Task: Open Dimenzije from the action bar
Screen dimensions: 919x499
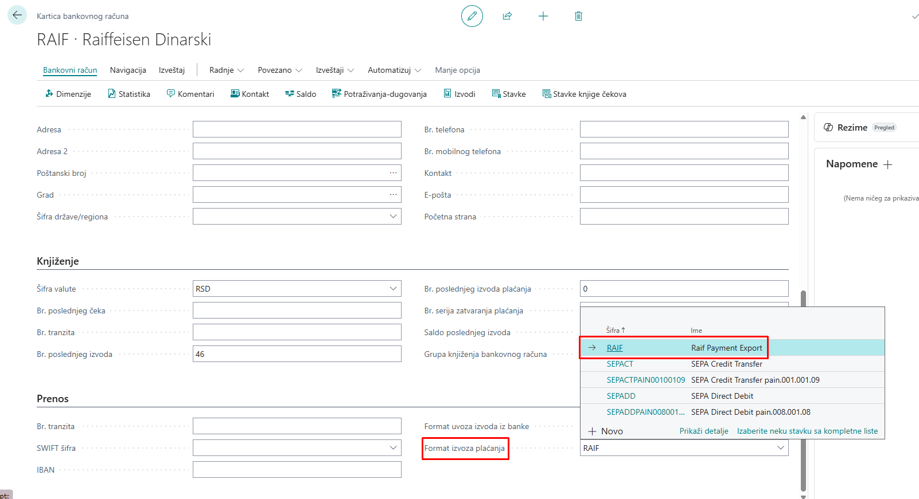Action: coord(68,94)
